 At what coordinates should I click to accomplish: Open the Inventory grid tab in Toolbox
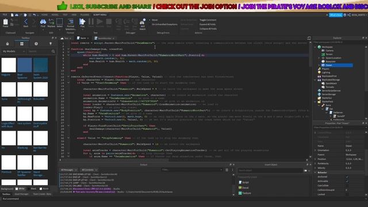[x=22, y=44]
